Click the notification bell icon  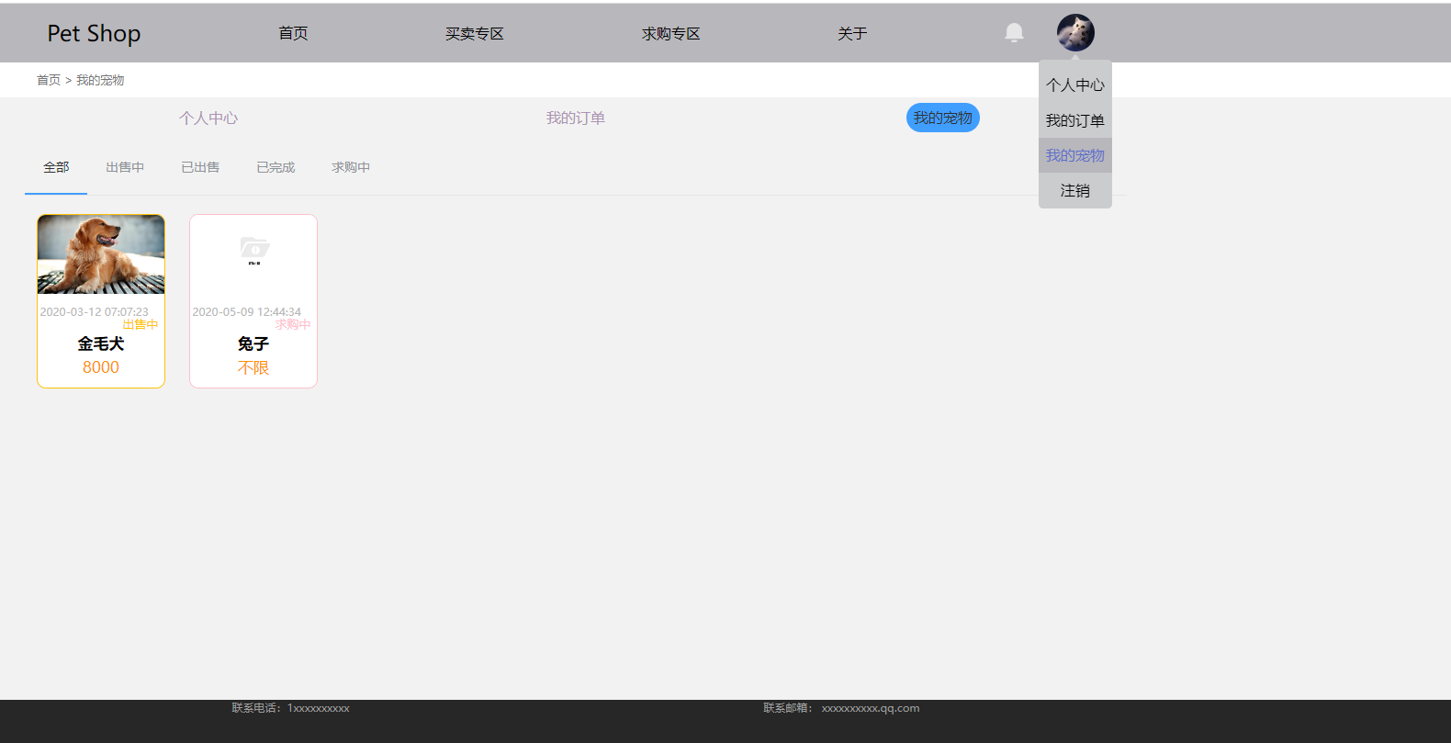(1014, 33)
